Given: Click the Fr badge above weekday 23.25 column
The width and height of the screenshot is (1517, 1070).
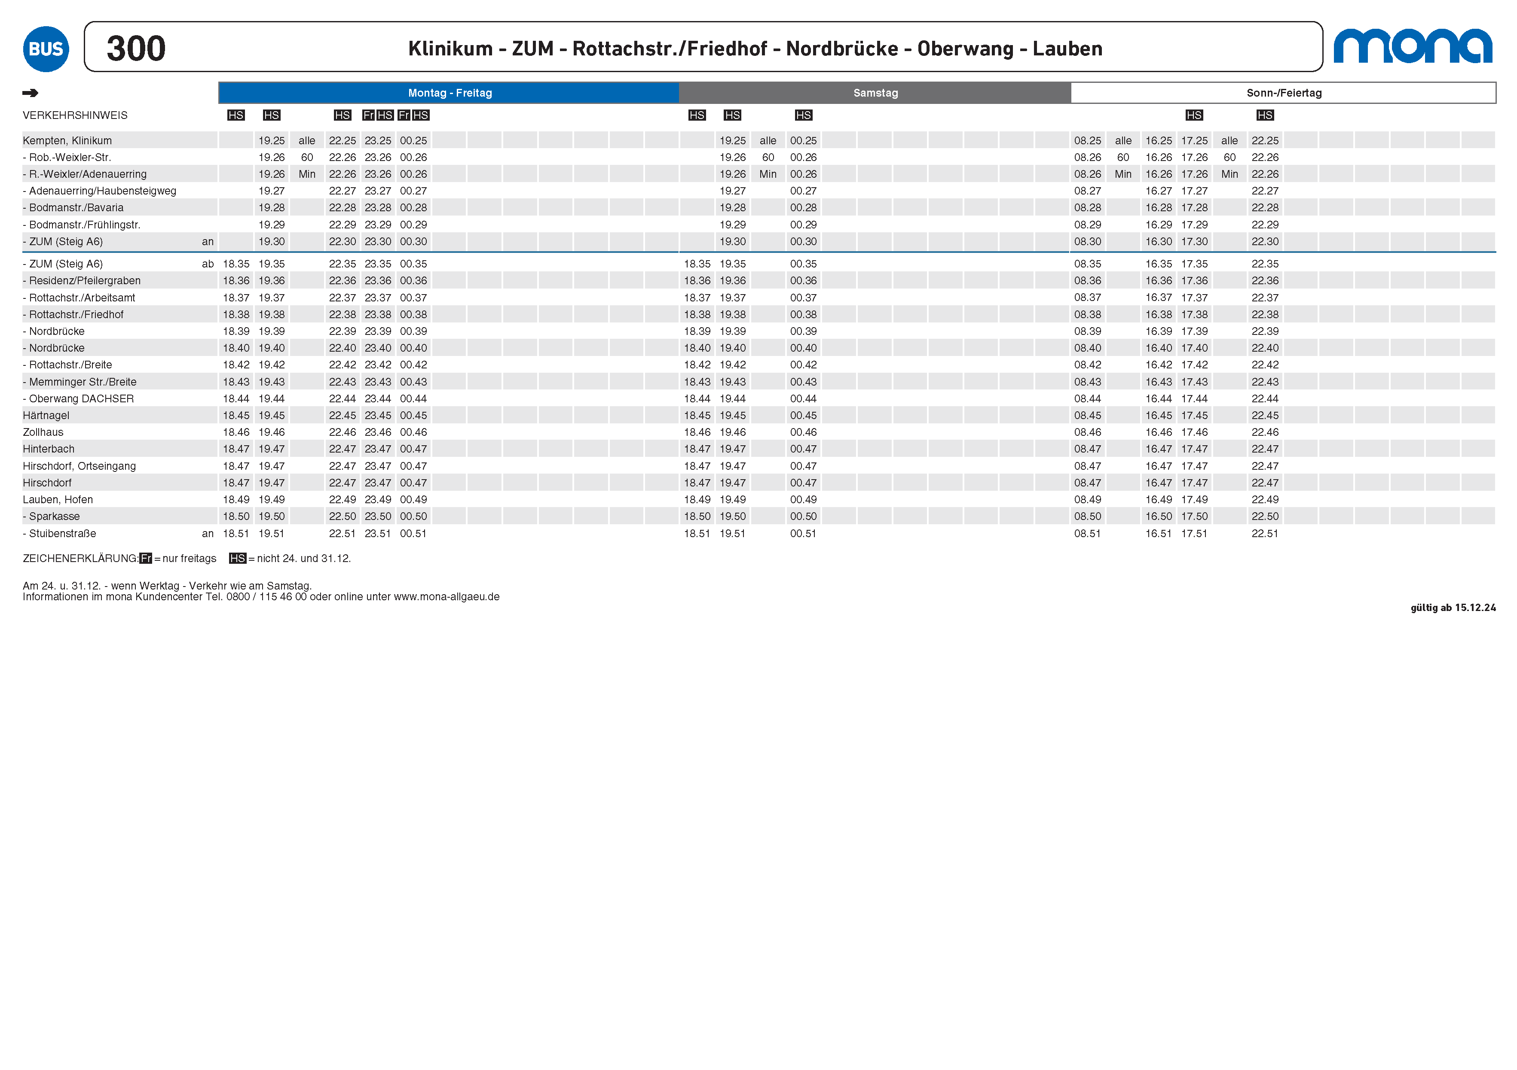Looking at the screenshot, I should pyautogui.click(x=369, y=115).
